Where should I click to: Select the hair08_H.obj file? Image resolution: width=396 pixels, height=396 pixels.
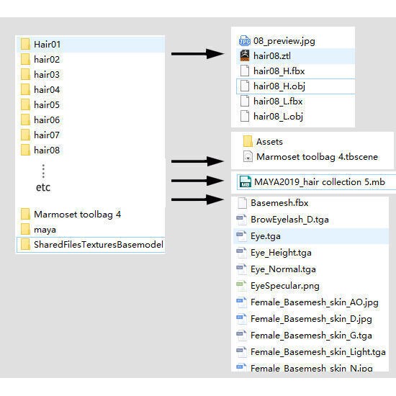pos(295,86)
